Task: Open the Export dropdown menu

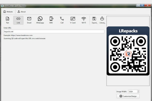Action: [x=94, y=20]
